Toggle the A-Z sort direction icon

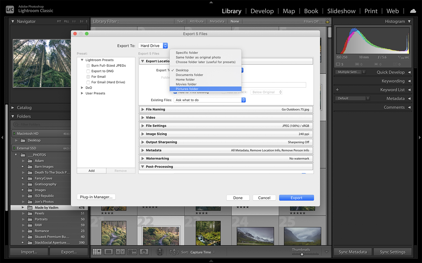coord(174,252)
